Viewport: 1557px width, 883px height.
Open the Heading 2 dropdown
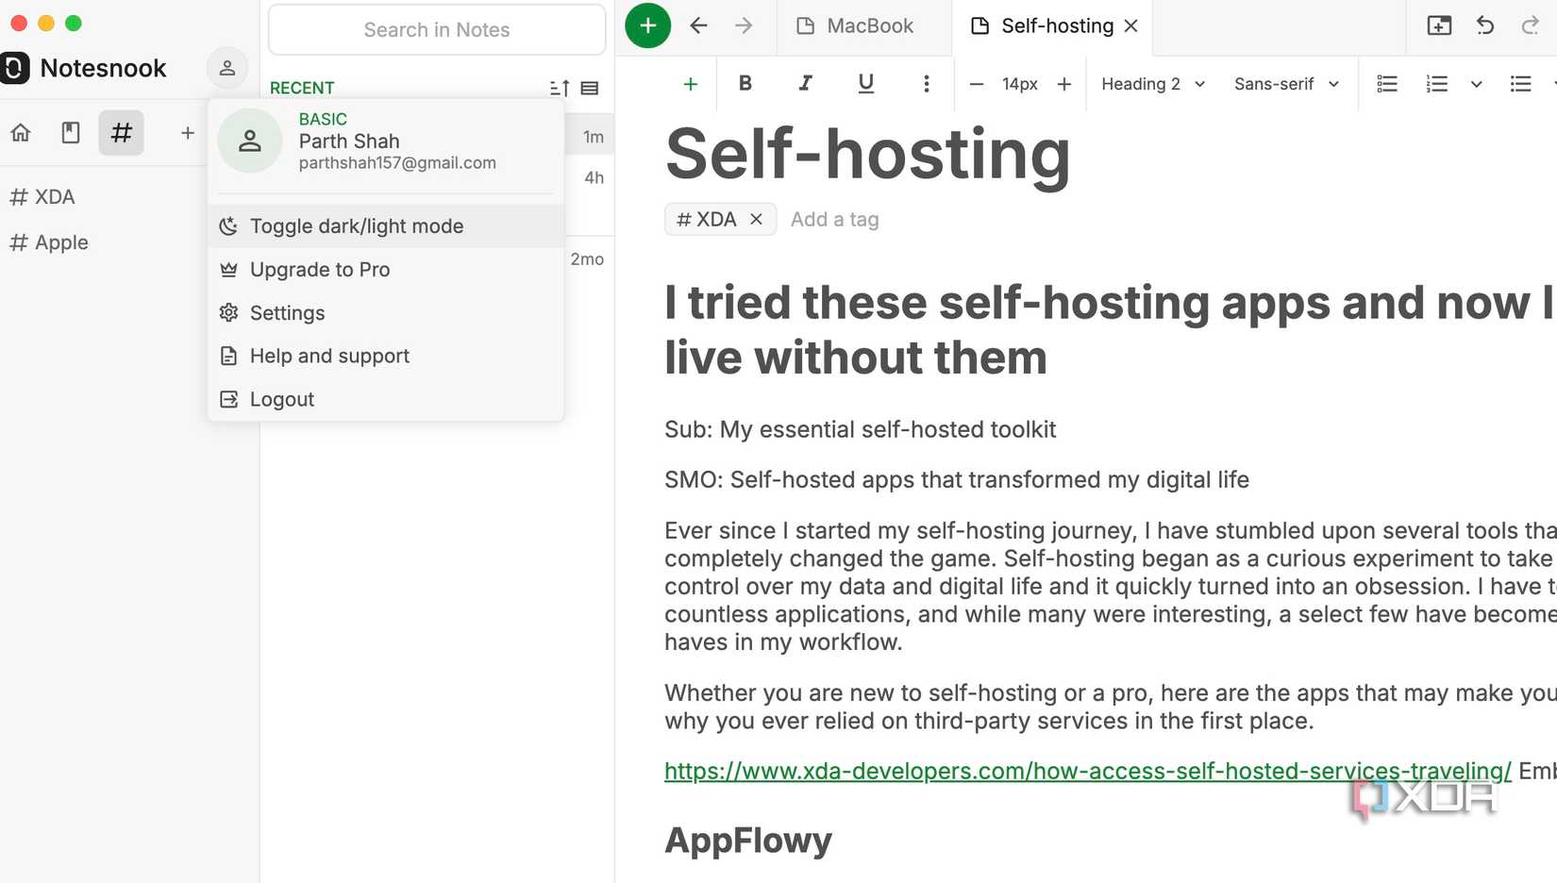click(x=1151, y=84)
